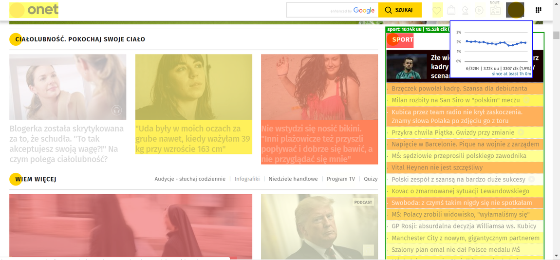The image size is (560, 260).
Task: Open the user account avatar
Action: tap(515, 10)
